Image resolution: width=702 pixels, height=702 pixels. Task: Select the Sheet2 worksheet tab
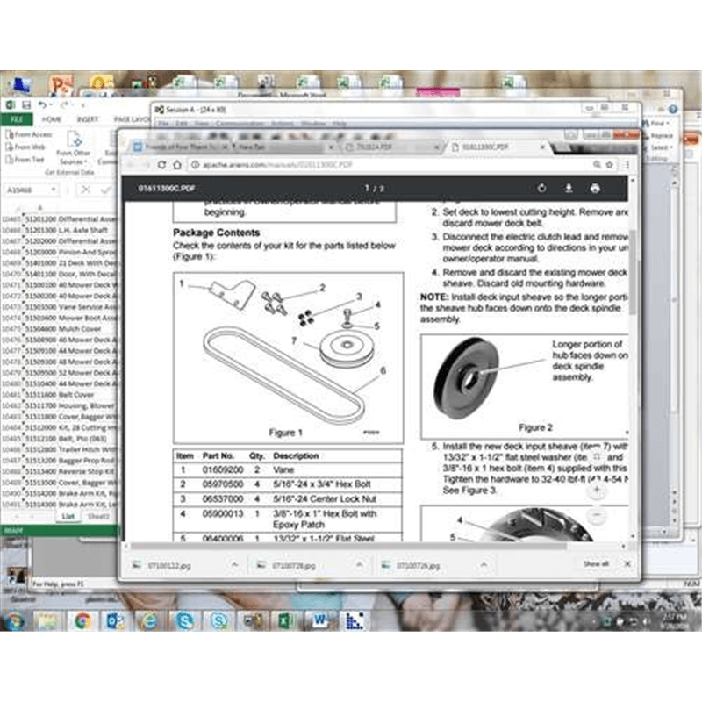(98, 517)
